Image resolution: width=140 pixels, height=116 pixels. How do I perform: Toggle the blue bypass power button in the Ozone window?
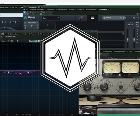[24, 12]
